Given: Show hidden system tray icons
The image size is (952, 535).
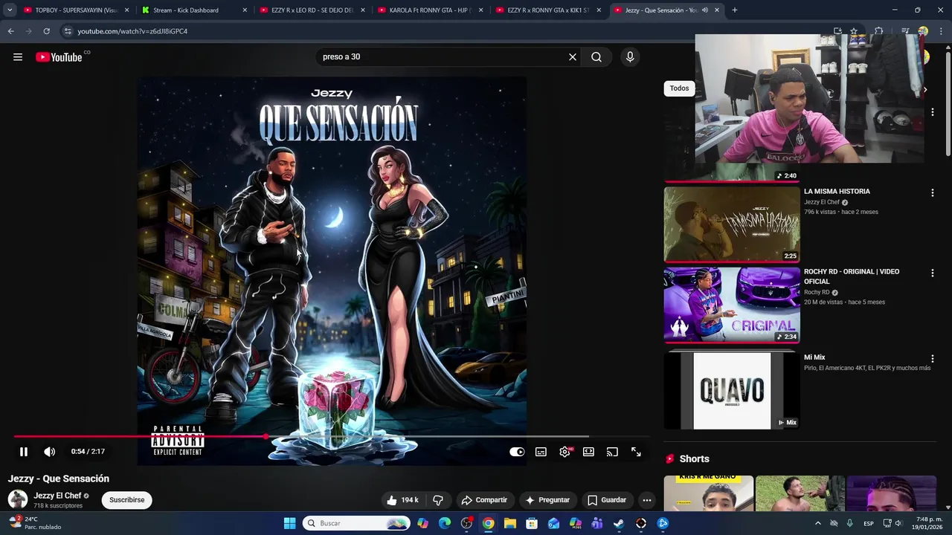Looking at the screenshot, I should click(x=818, y=523).
